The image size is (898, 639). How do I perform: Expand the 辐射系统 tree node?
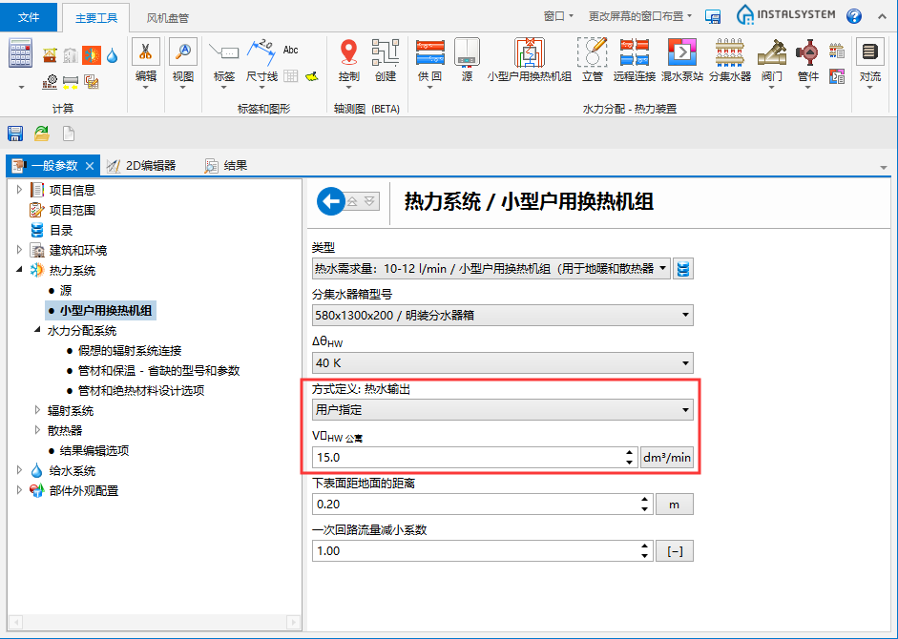point(36,411)
